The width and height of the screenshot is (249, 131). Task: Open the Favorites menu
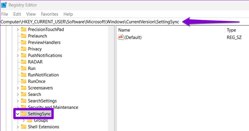(49, 14)
